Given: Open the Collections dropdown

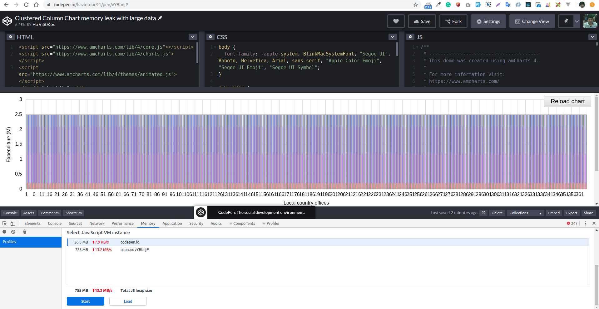Looking at the screenshot, I should point(526,213).
